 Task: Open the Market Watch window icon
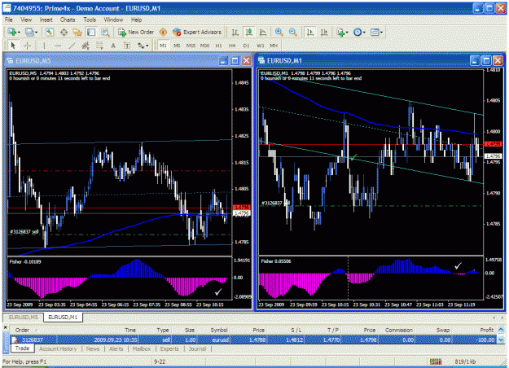pyautogui.click(x=50, y=32)
